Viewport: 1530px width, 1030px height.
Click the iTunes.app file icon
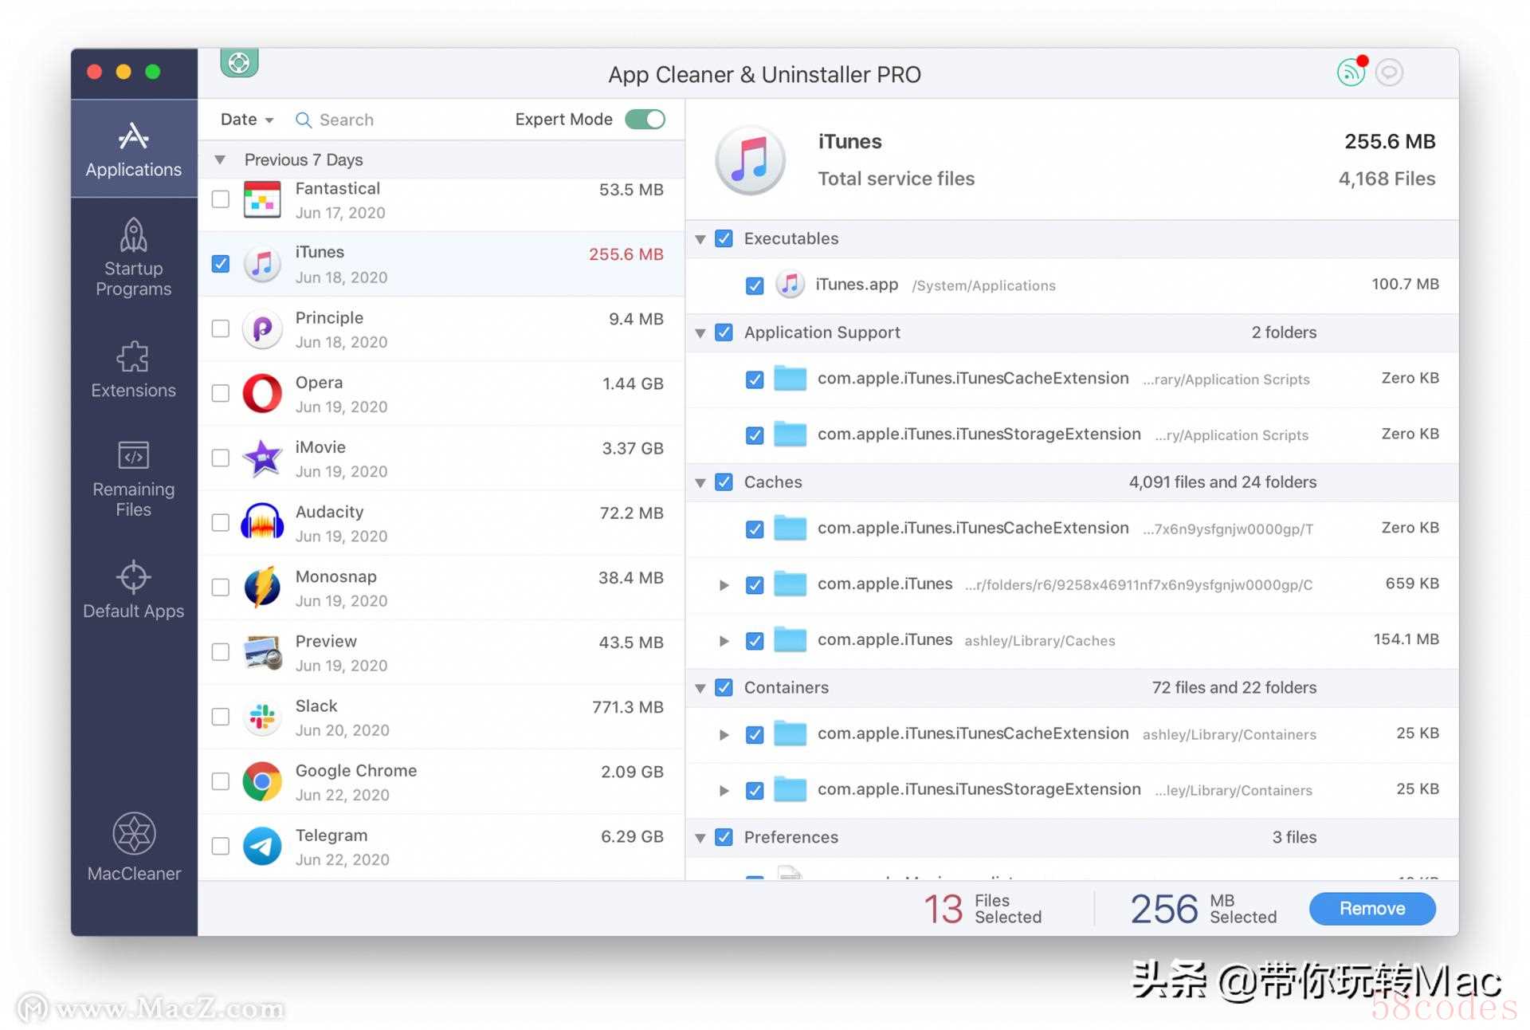coord(790,285)
